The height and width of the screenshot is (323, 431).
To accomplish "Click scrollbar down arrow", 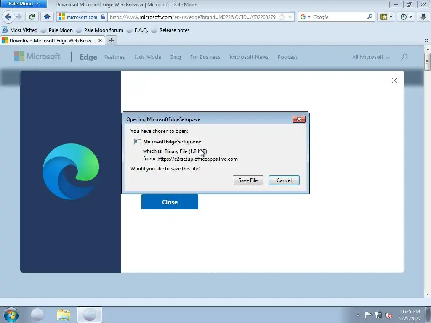I will [427, 294].
